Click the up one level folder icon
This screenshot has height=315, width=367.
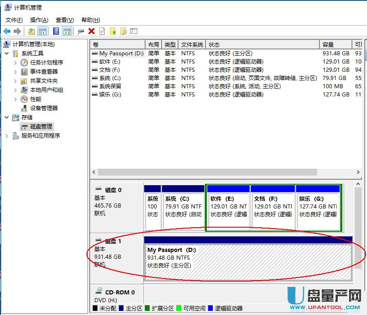click(x=31, y=31)
